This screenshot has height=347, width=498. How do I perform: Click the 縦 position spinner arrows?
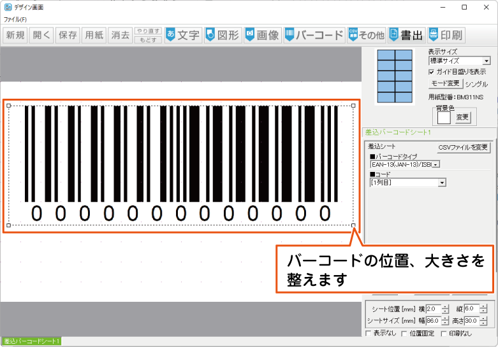[x=483, y=309]
